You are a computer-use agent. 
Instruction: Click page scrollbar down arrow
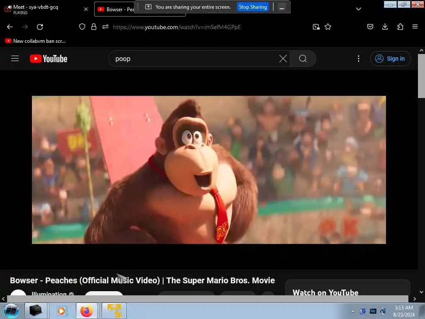(x=421, y=292)
